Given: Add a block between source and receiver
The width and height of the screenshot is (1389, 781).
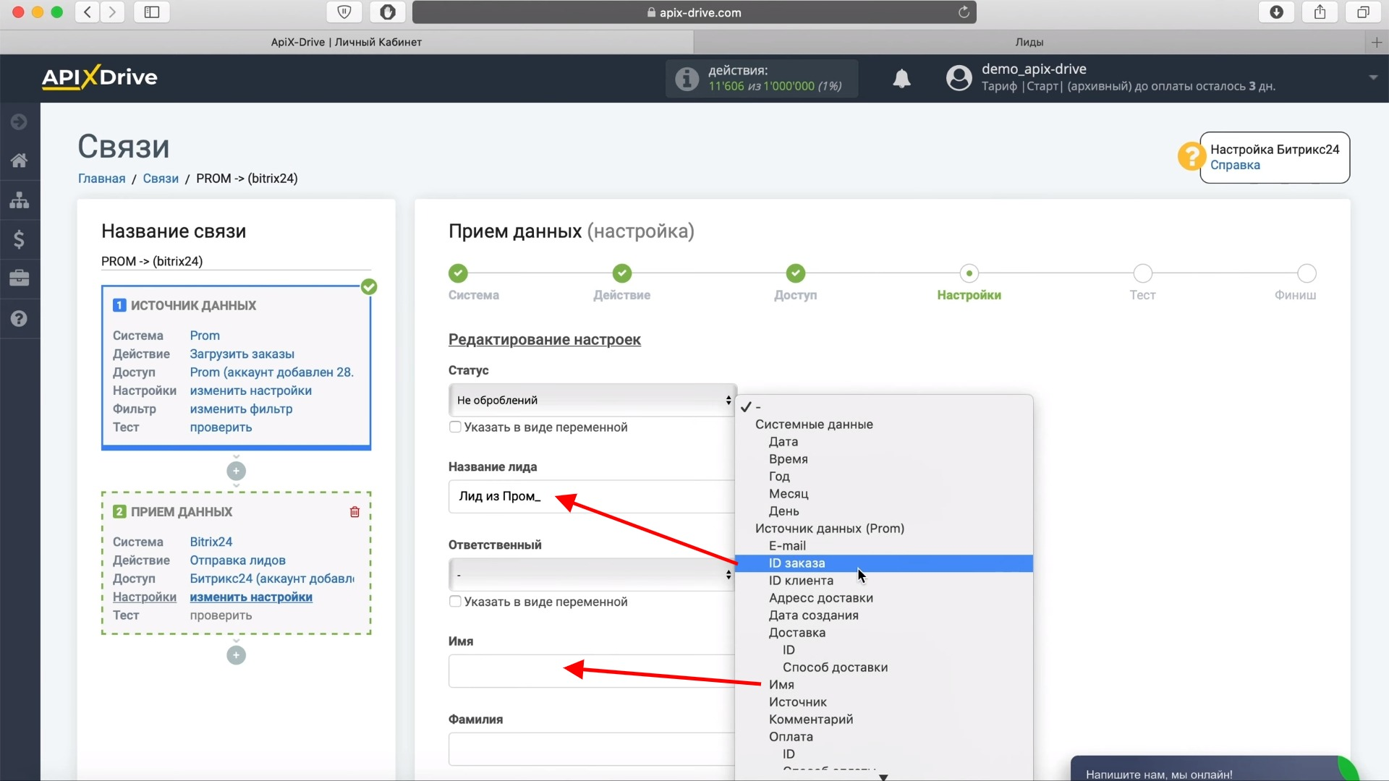Looking at the screenshot, I should (236, 471).
